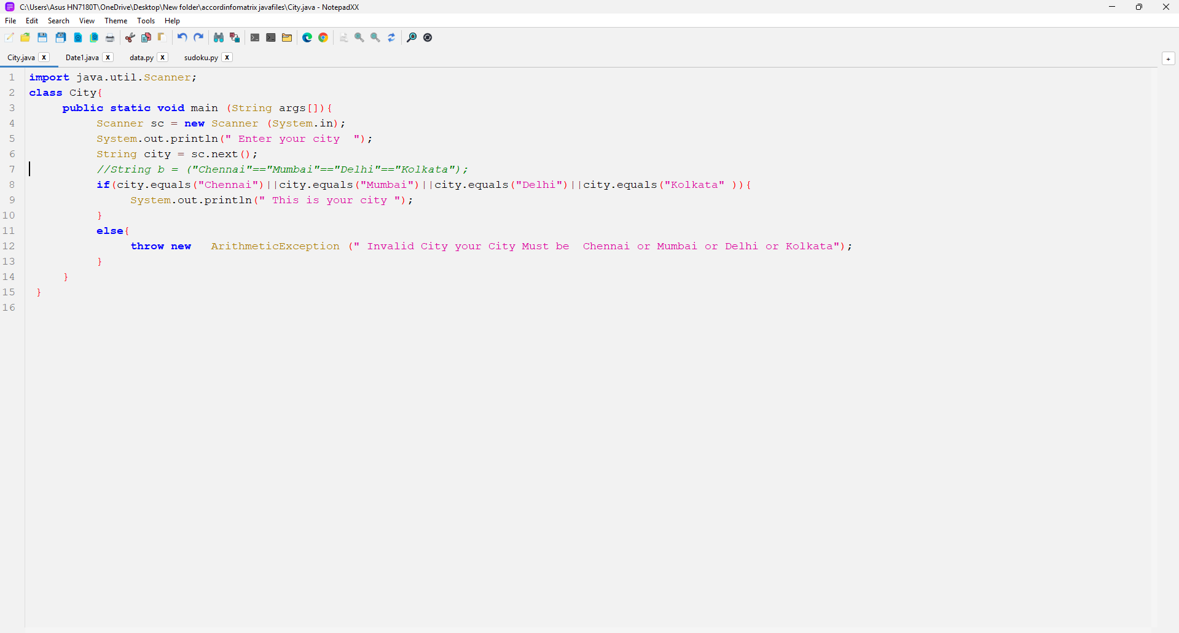Screen dimensions: 1179x633
Task: Close the sudoku.py tab
Action: click(227, 57)
